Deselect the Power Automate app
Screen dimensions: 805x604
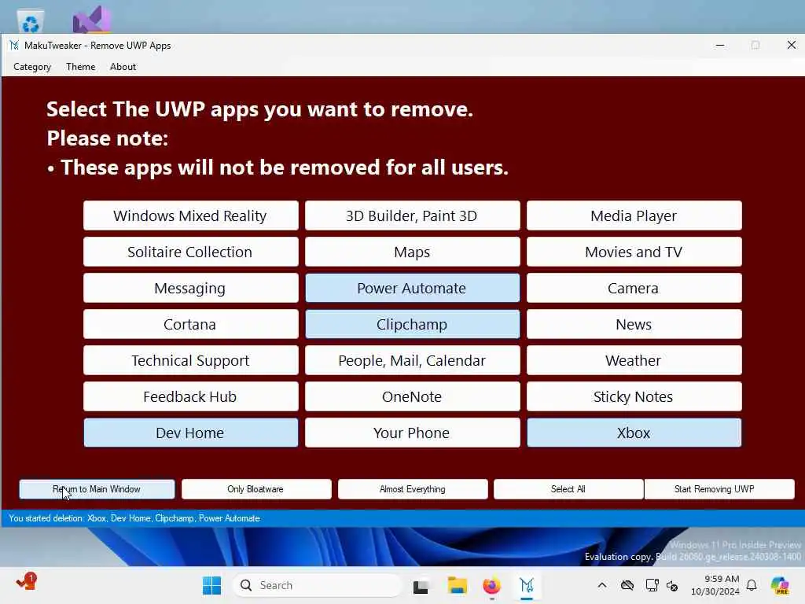(412, 288)
